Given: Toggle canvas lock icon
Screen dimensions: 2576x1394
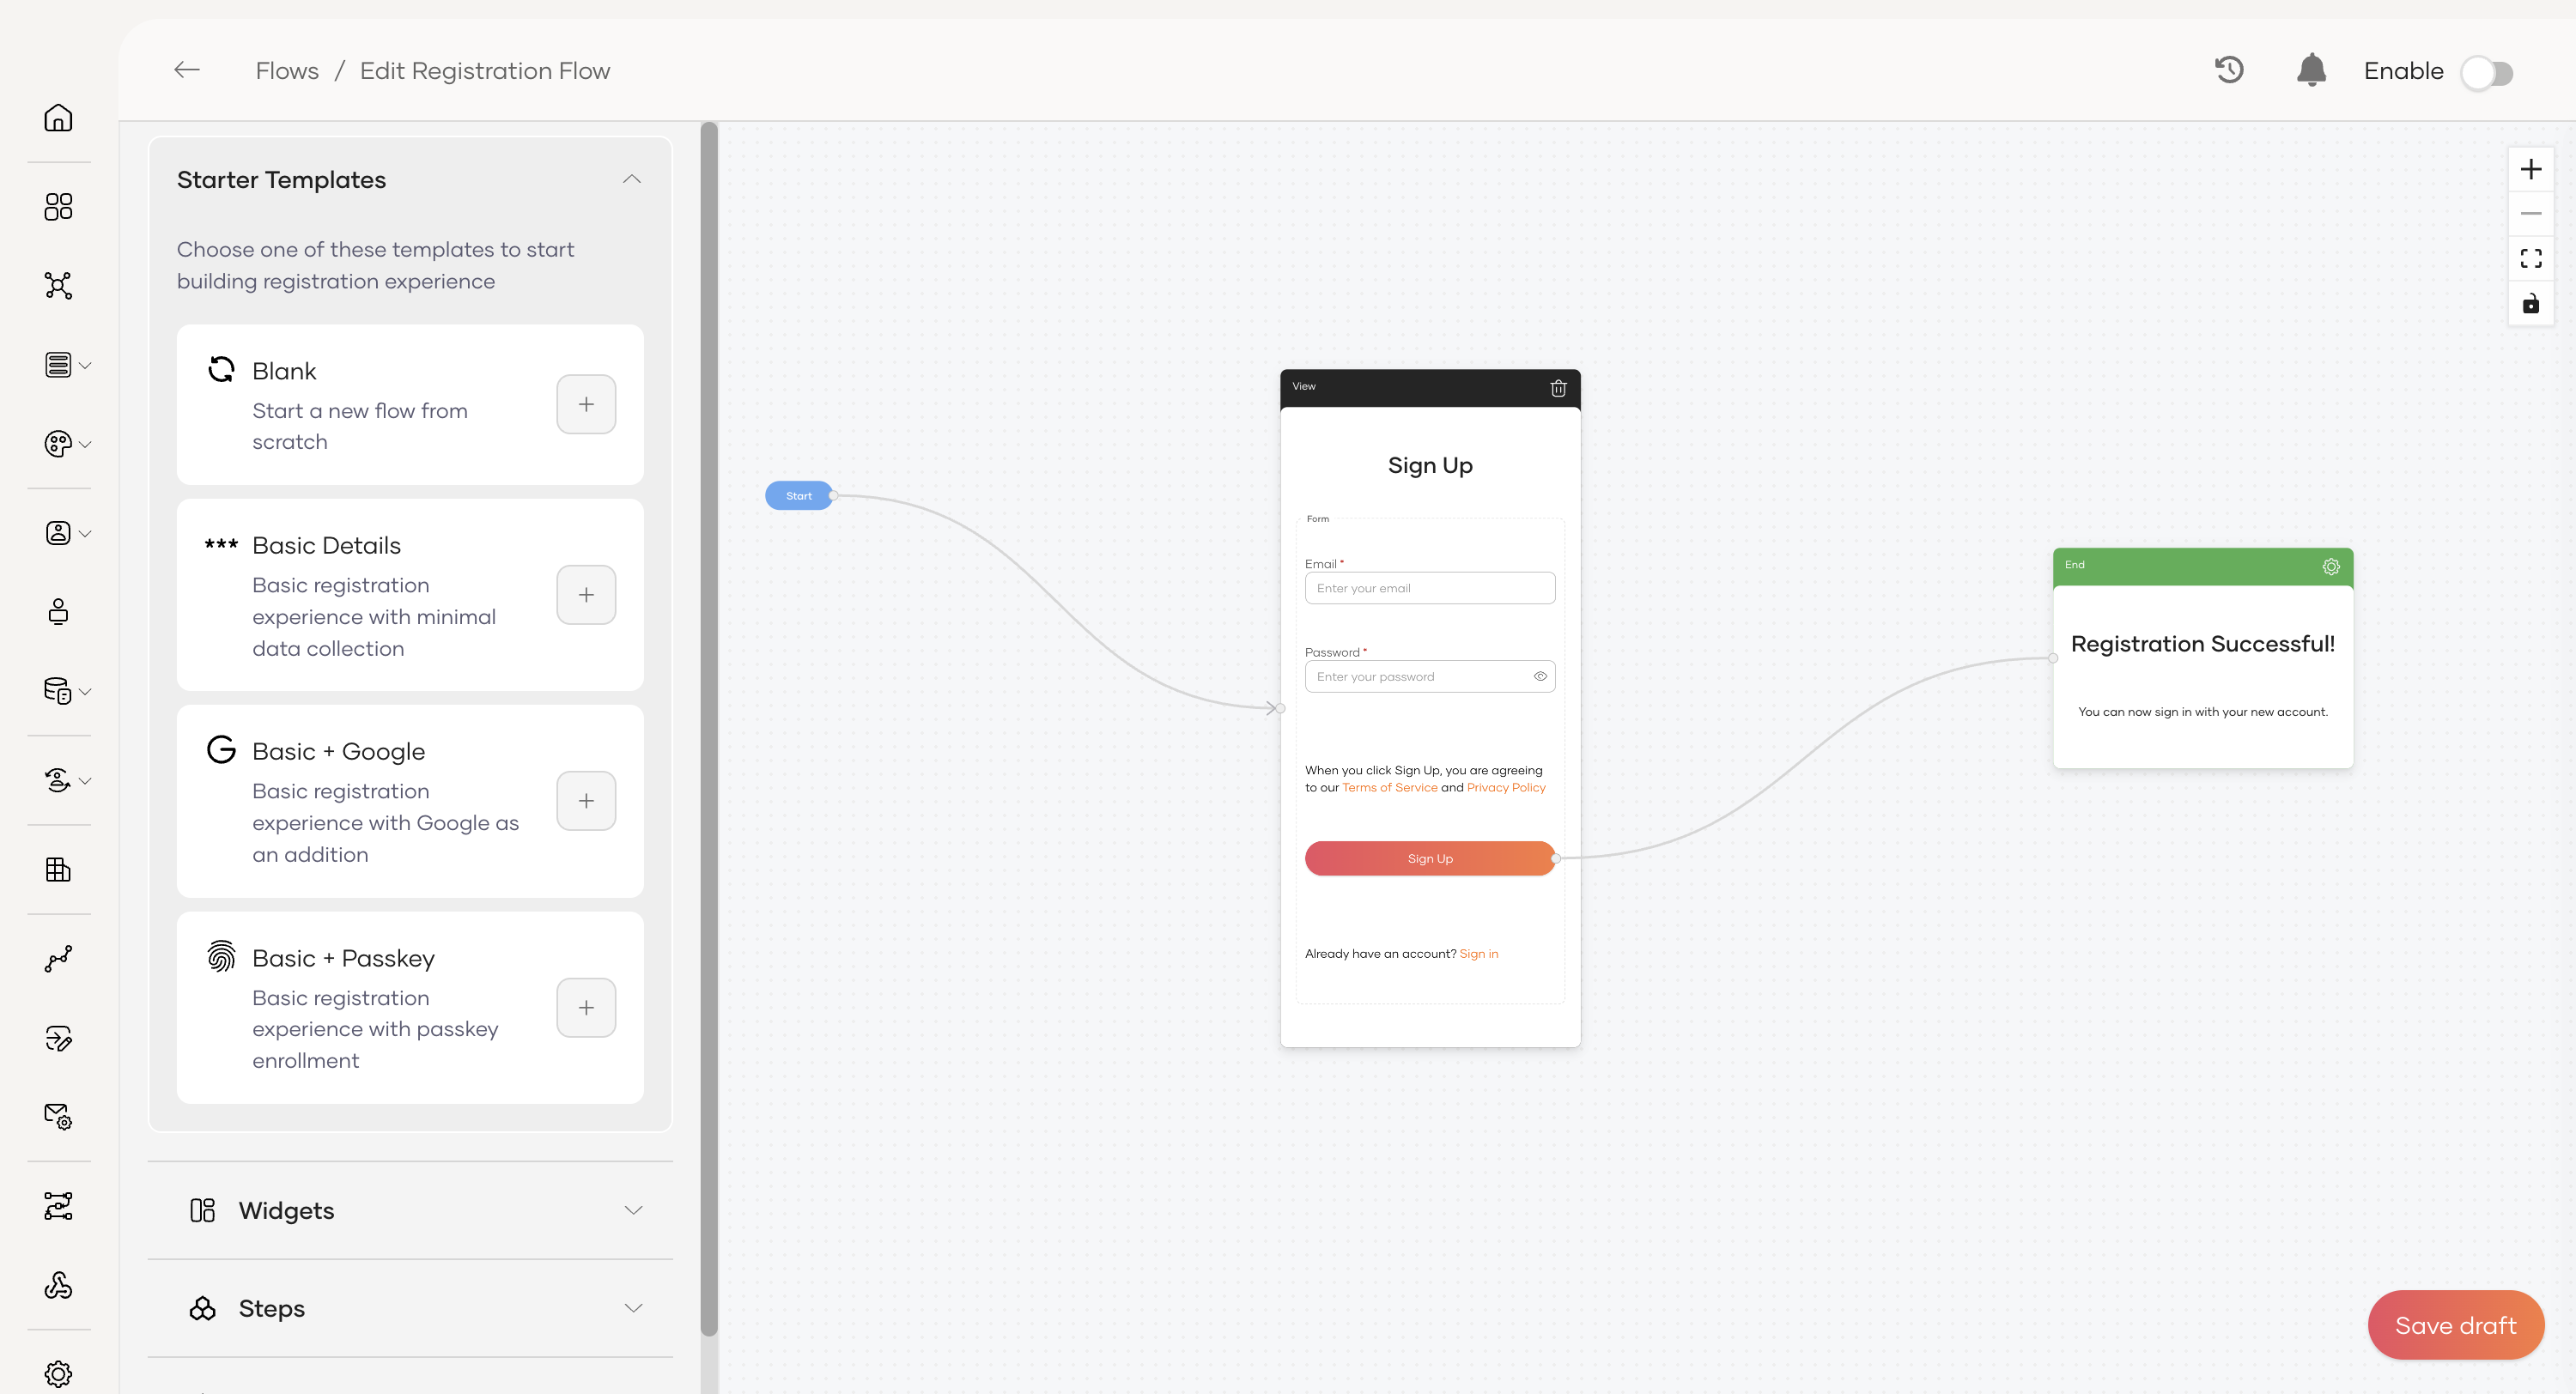Looking at the screenshot, I should (2530, 304).
